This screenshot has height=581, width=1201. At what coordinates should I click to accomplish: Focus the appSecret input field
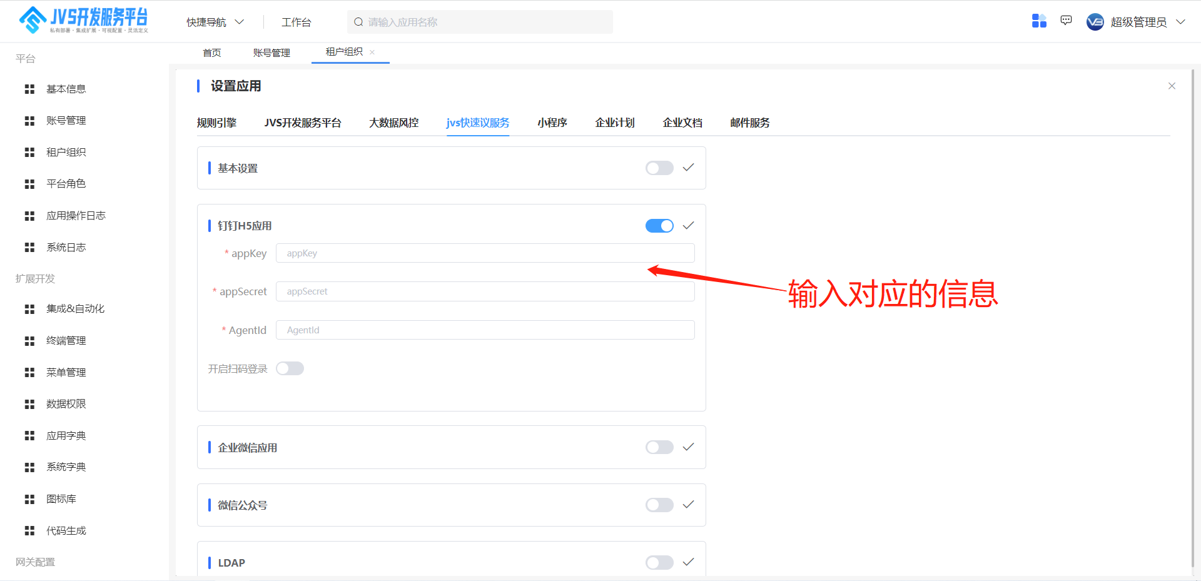point(485,291)
